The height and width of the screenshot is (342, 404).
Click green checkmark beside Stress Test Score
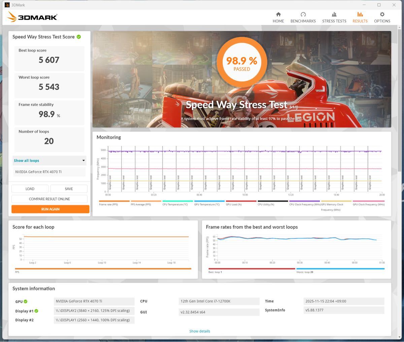(79, 37)
